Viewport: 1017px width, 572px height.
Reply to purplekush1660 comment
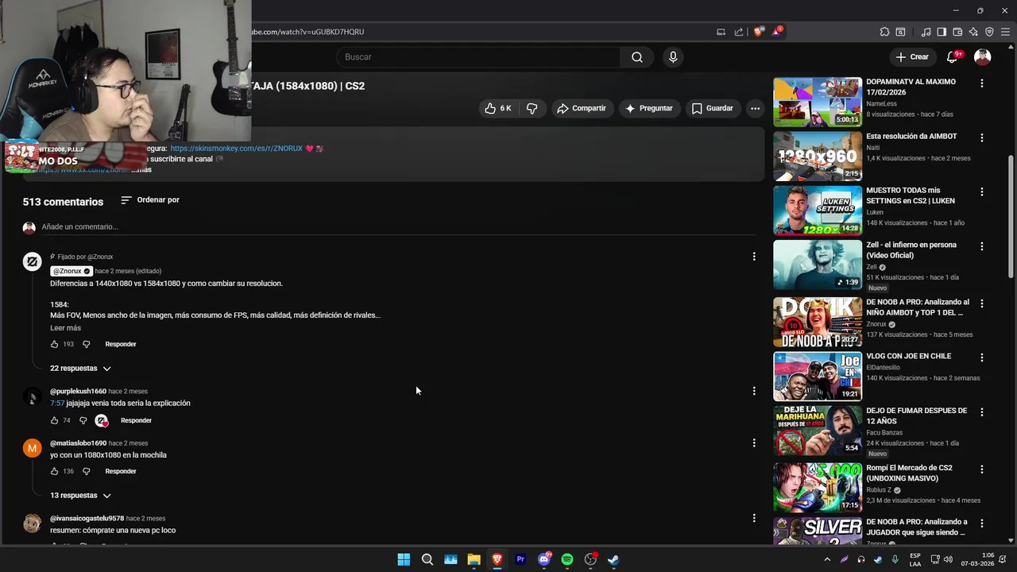[136, 420]
